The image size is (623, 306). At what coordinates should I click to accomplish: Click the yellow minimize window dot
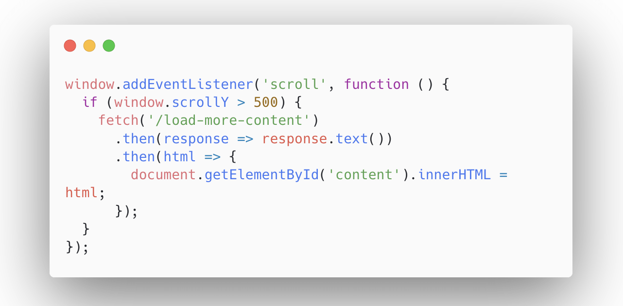pos(89,46)
